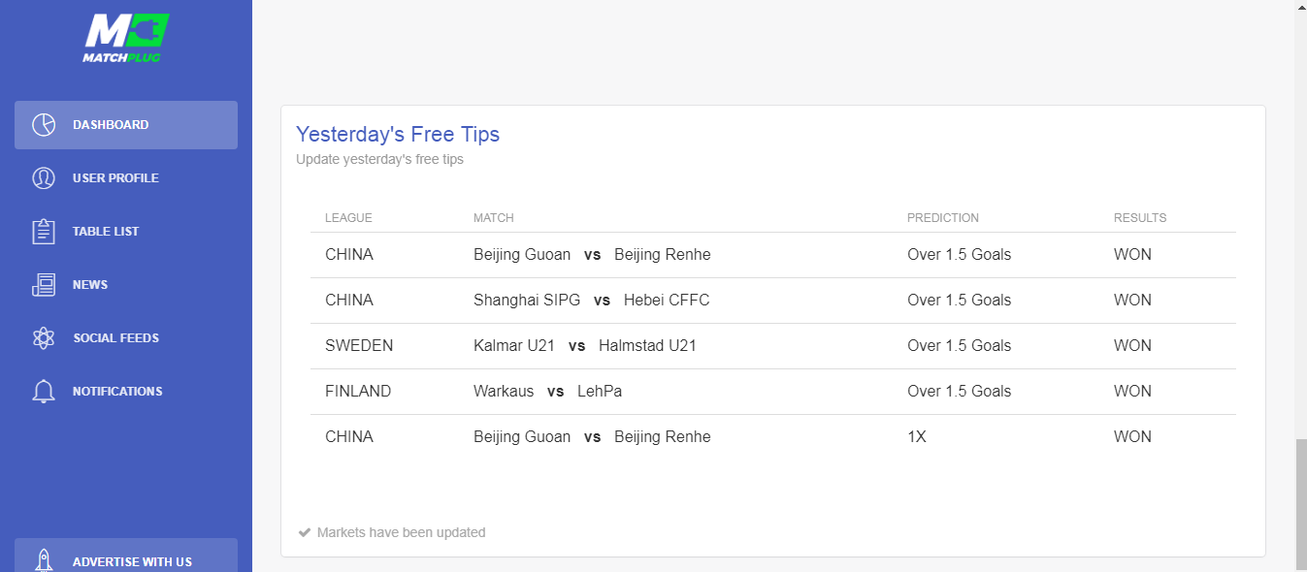Click the Table List clipboard icon
This screenshot has height=572, width=1307.
coord(44,232)
